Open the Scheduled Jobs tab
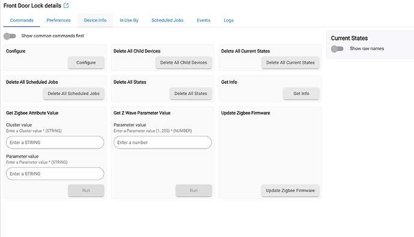This screenshot has width=414, height=237. [x=168, y=20]
